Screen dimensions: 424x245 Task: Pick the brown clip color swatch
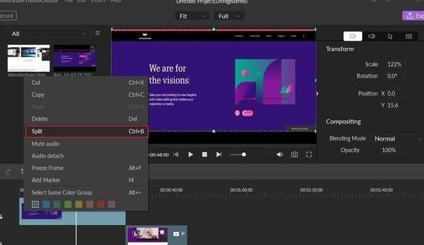[90, 204]
